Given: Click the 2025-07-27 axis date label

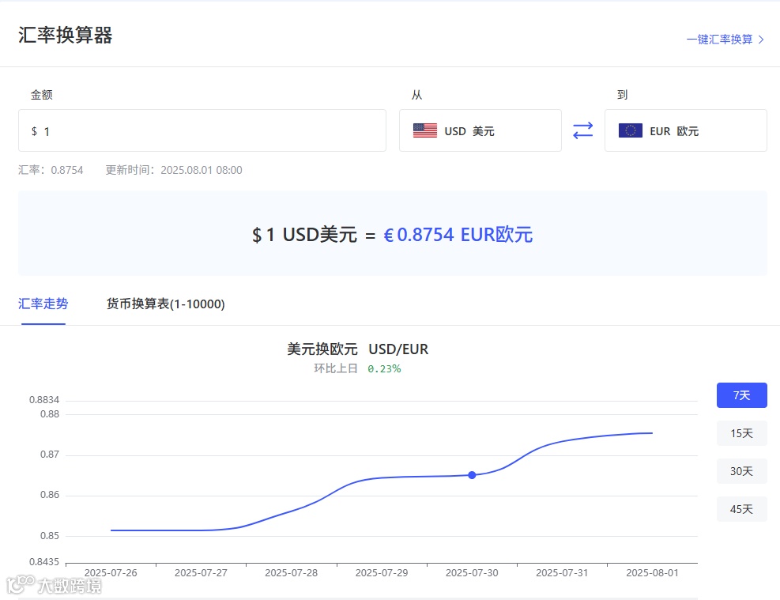Looking at the screenshot, I should tap(201, 572).
